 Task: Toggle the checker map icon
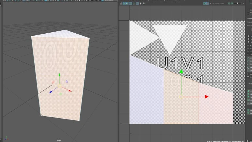click(x=208, y=3)
